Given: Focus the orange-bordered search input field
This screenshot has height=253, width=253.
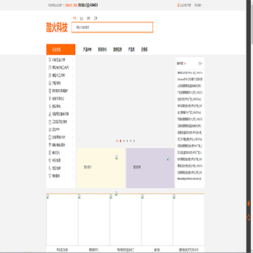Looking at the screenshot, I should click(x=112, y=27).
